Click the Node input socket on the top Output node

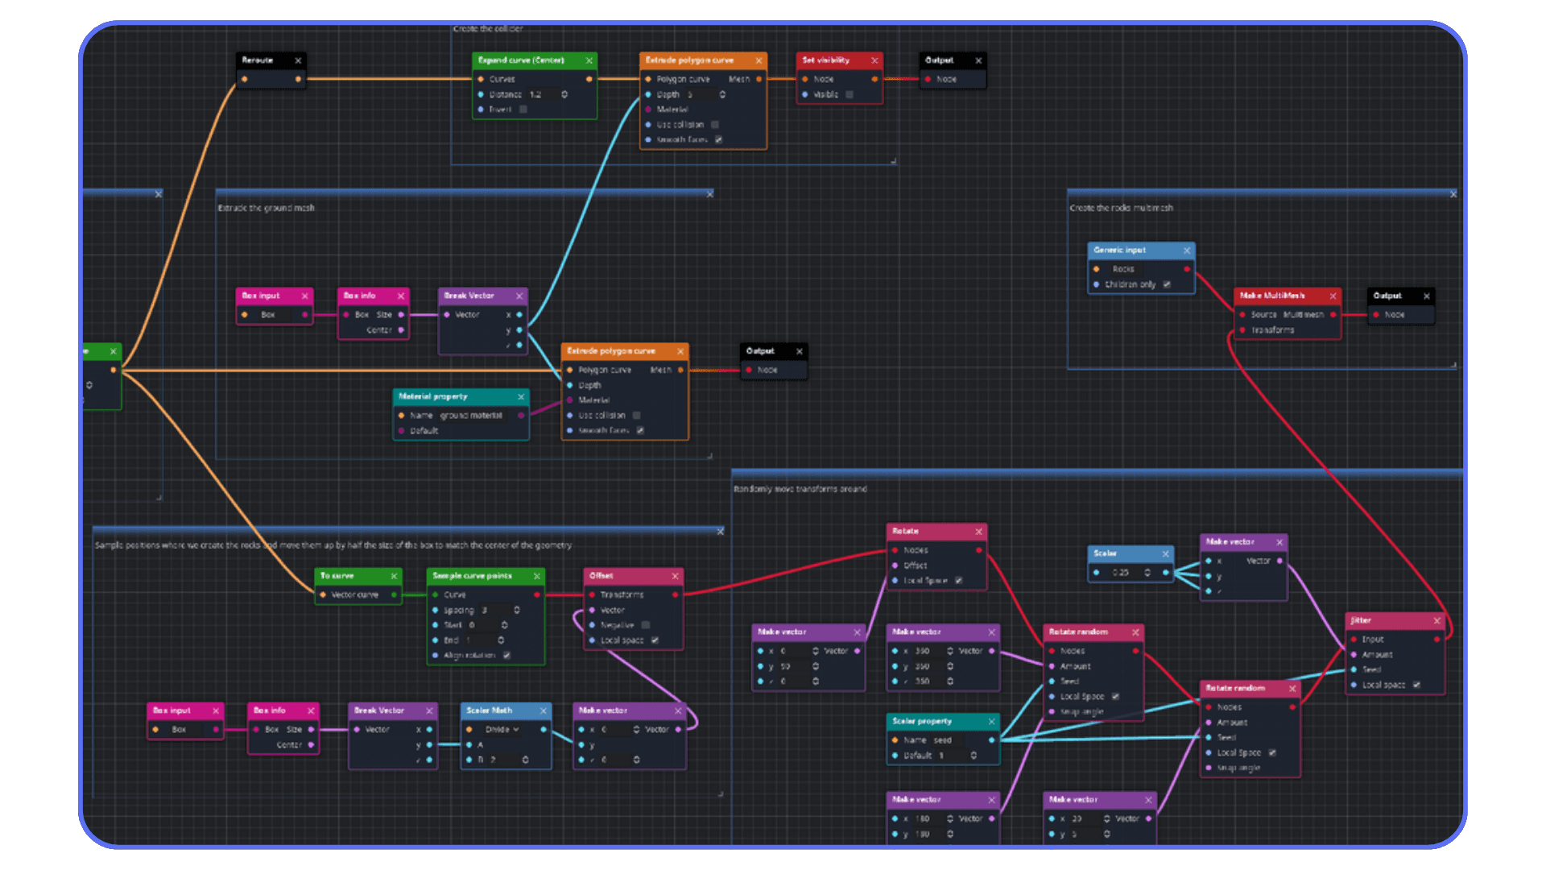point(928,79)
